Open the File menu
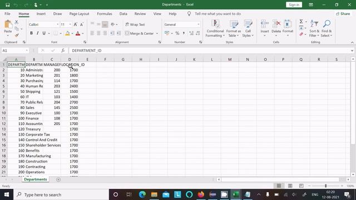The width and height of the screenshot is (356, 200). [7, 13]
